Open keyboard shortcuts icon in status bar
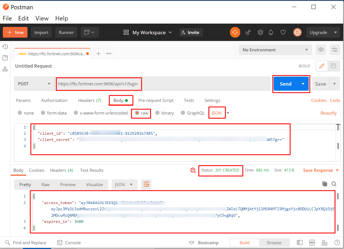Viewport: 344px width, 249px height. [324, 243]
